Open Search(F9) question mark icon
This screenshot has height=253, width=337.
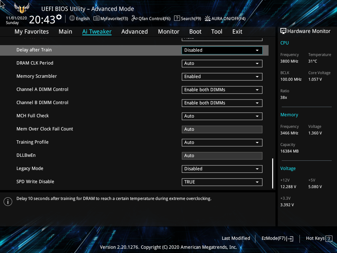(177, 18)
